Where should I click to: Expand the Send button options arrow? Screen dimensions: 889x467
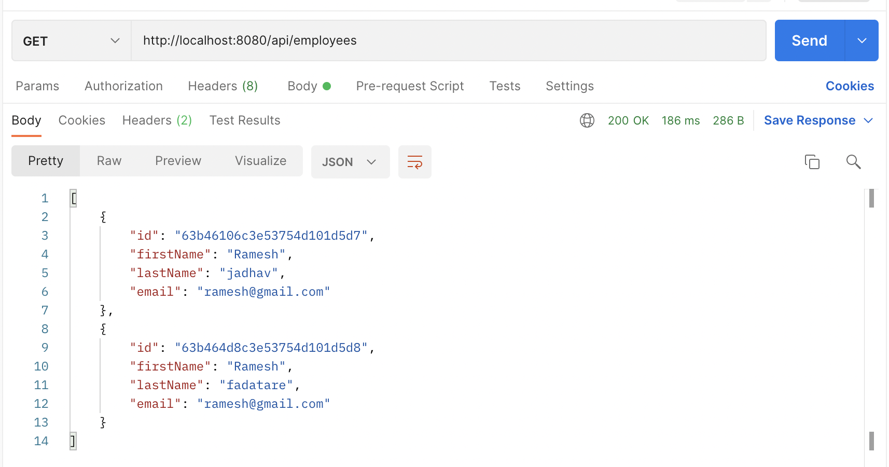click(862, 40)
